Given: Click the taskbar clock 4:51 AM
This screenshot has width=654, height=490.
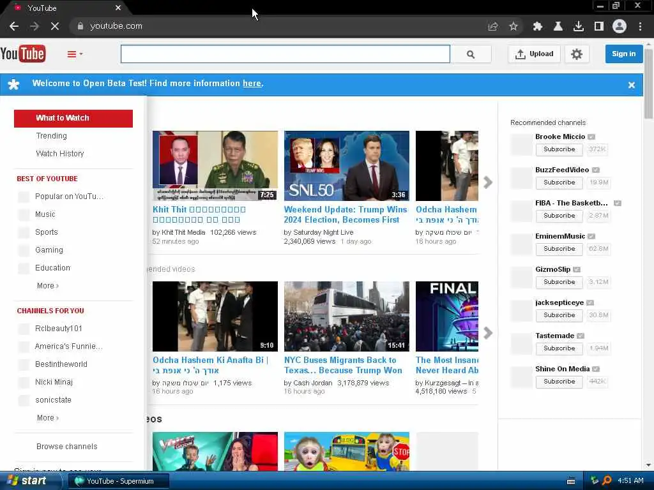Looking at the screenshot, I should pyautogui.click(x=630, y=481).
